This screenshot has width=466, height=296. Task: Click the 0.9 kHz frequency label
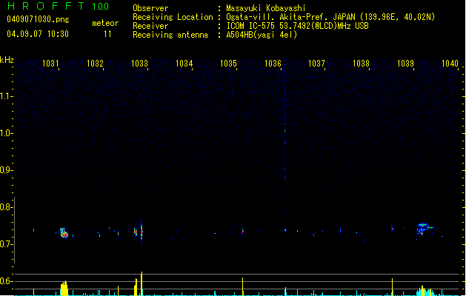[6, 170]
